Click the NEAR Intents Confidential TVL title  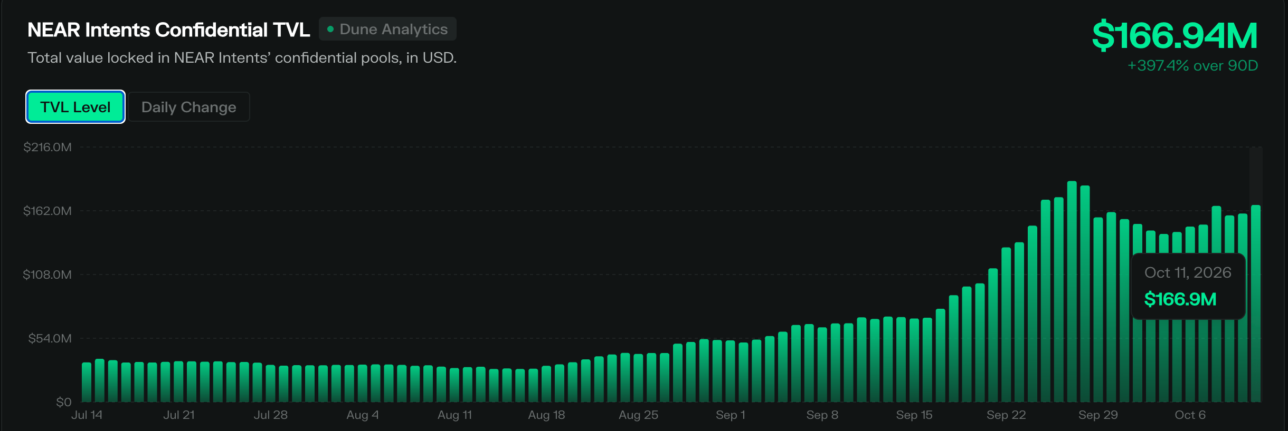pos(169,30)
